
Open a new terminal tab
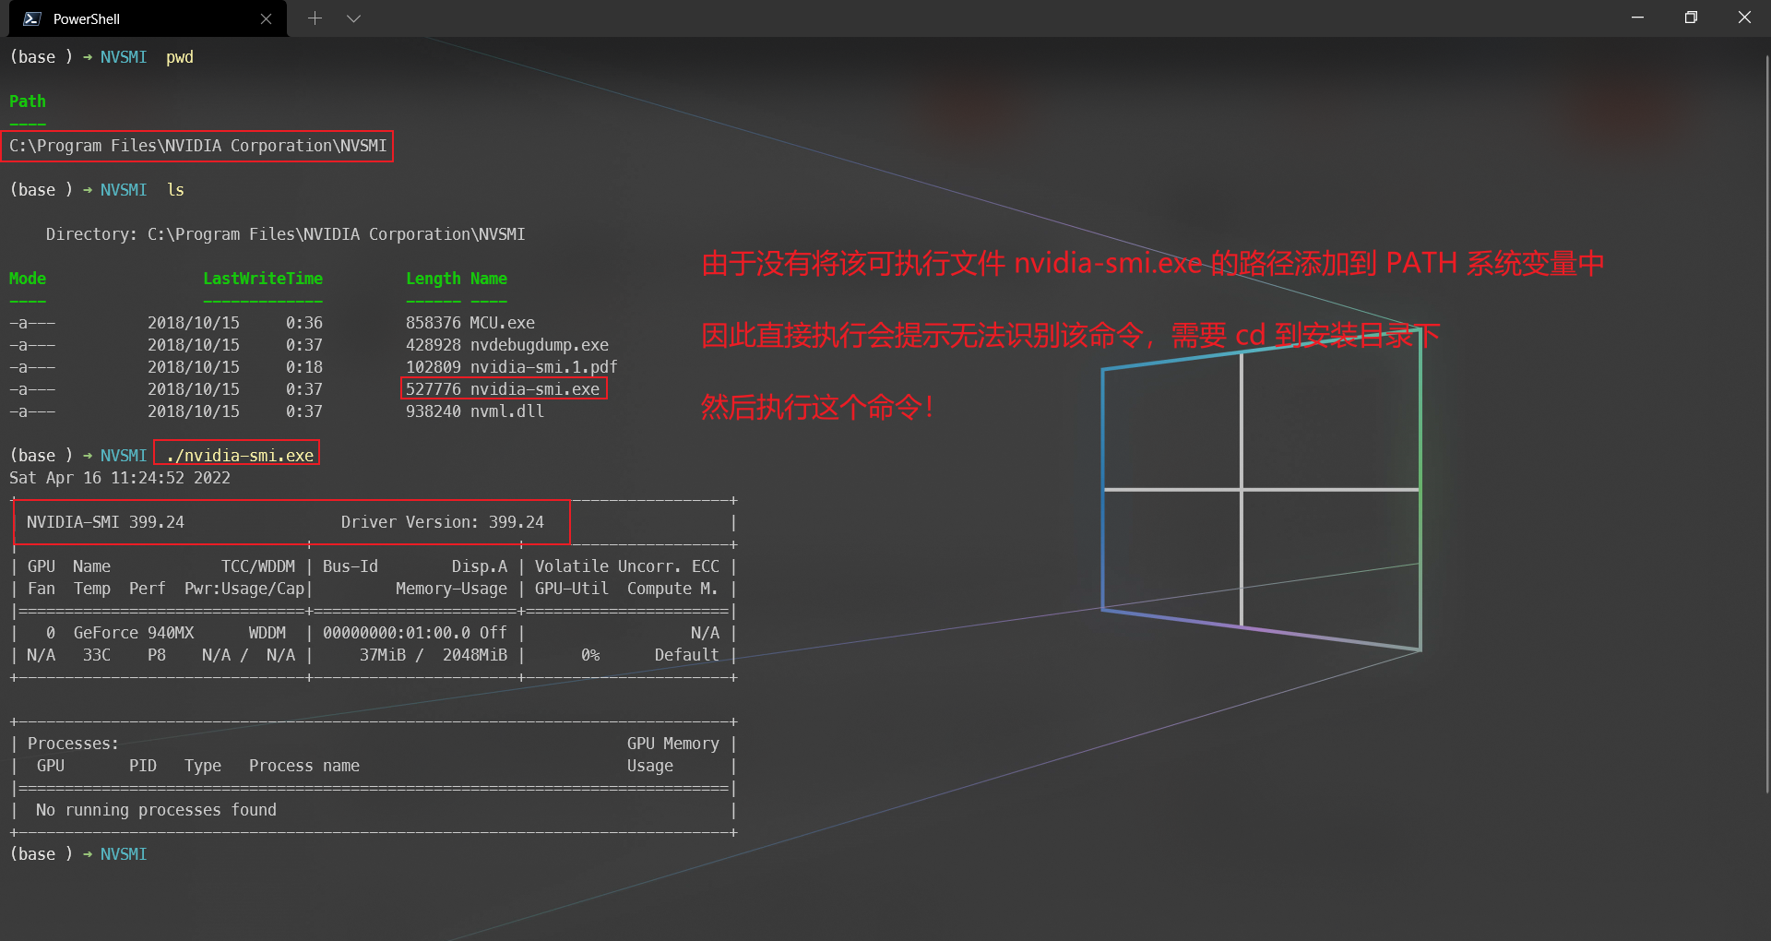pyautogui.click(x=315, y=18)
